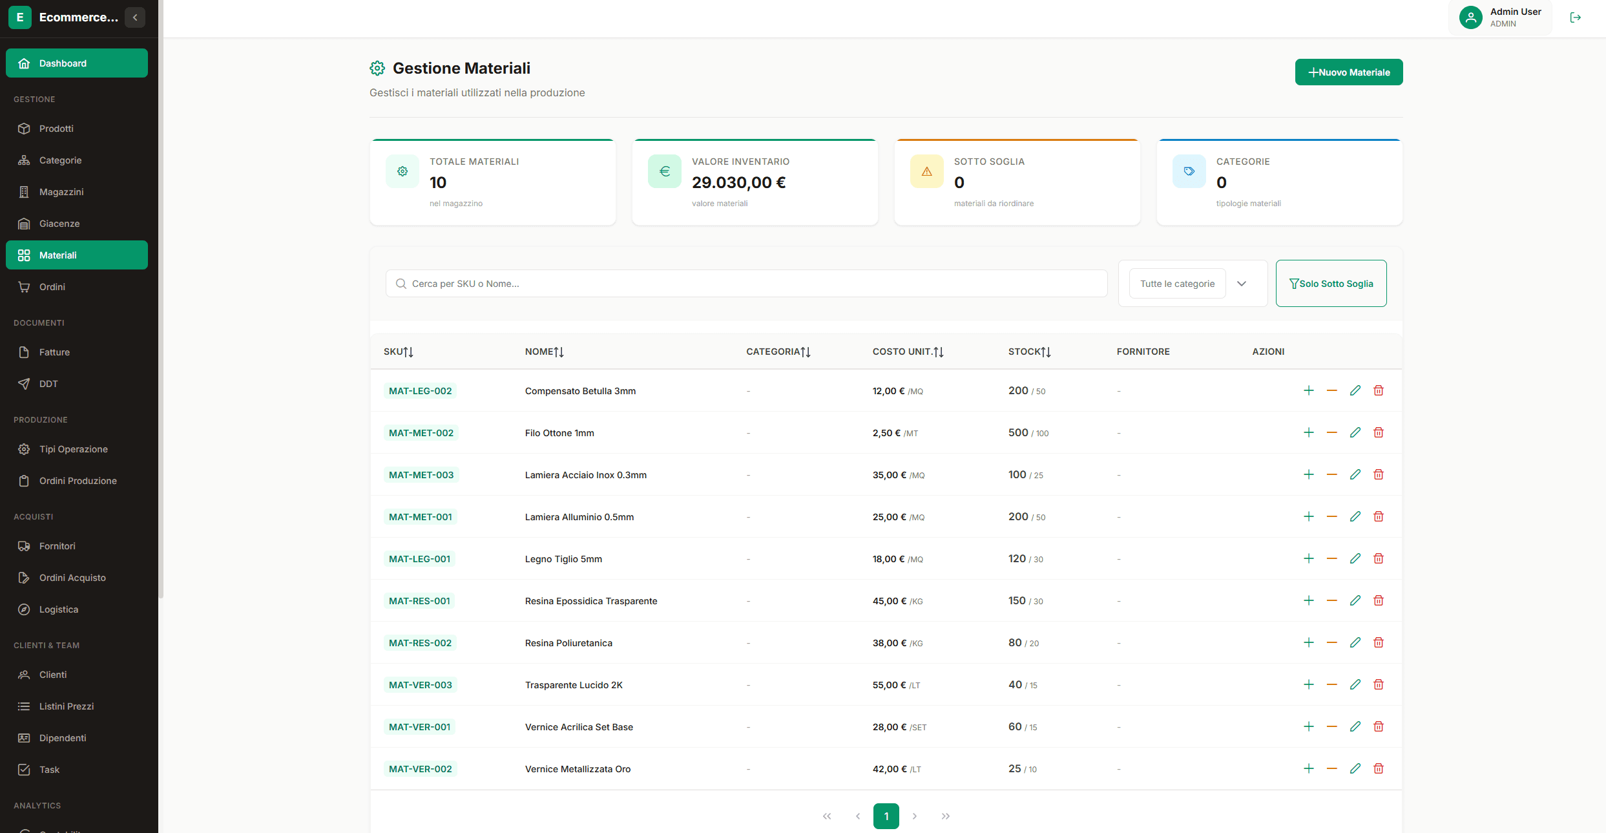Toggle the Solo Sotto Soglia filter

point(1331,284)
